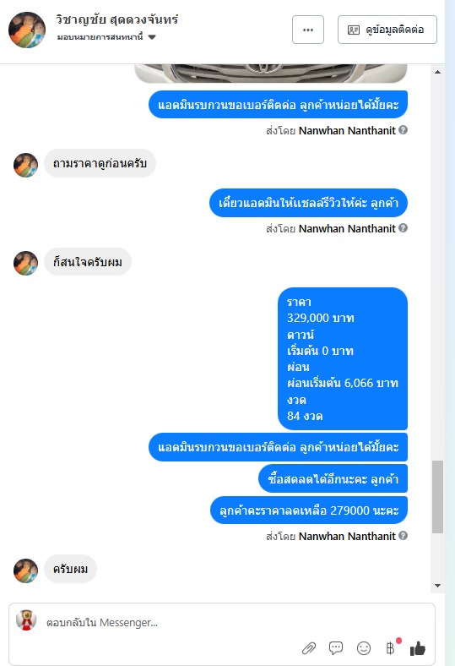Screen dimensions: 455x666
Task: Click the paperclip attach file icon
Action: click(x=309, y=648)
